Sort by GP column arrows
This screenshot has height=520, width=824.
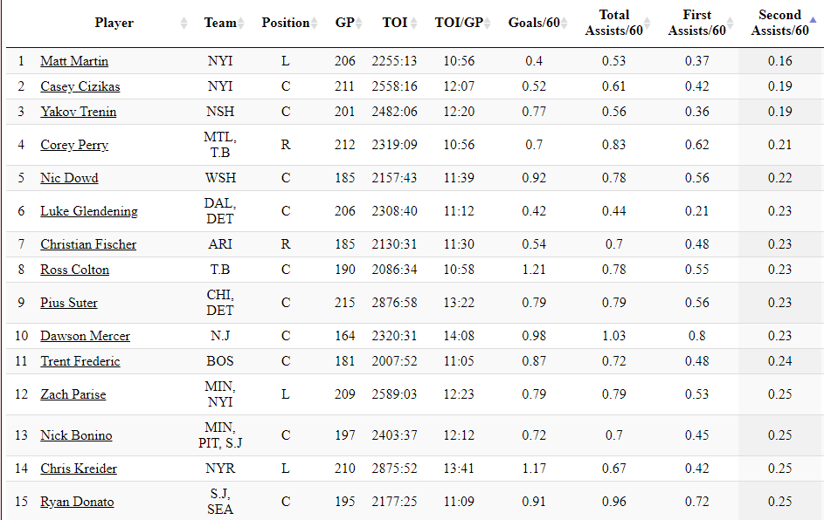coord(359,23)
